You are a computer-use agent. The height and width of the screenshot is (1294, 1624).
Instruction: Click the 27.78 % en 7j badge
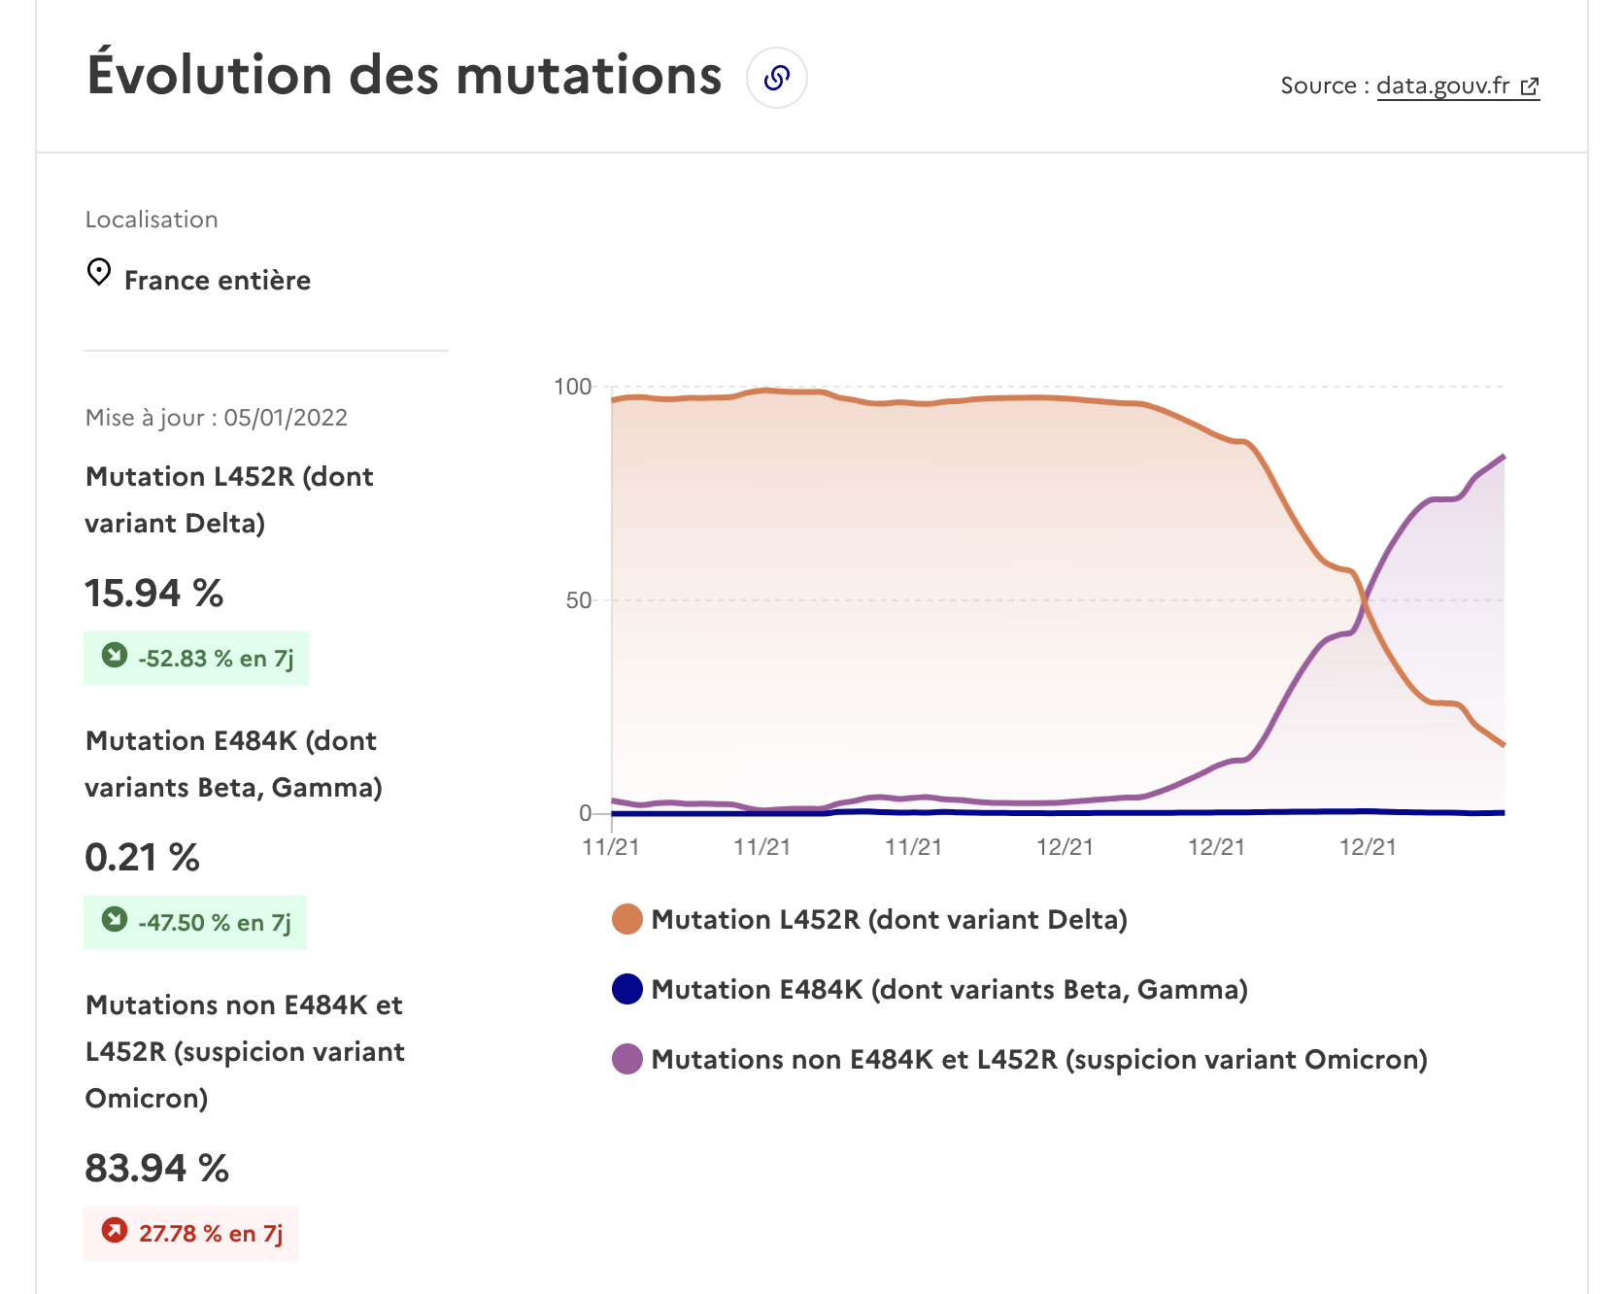point(191,1234)
